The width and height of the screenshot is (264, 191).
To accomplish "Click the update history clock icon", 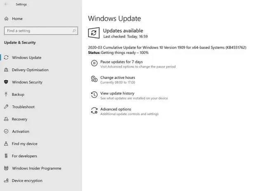I will pos(94,95).
